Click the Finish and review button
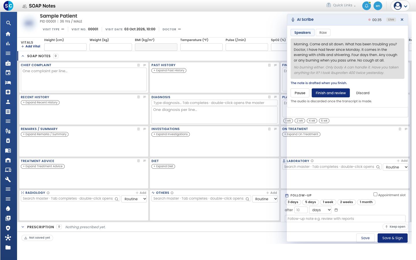This screenshot has height=260, width=416. click(330, 93)
